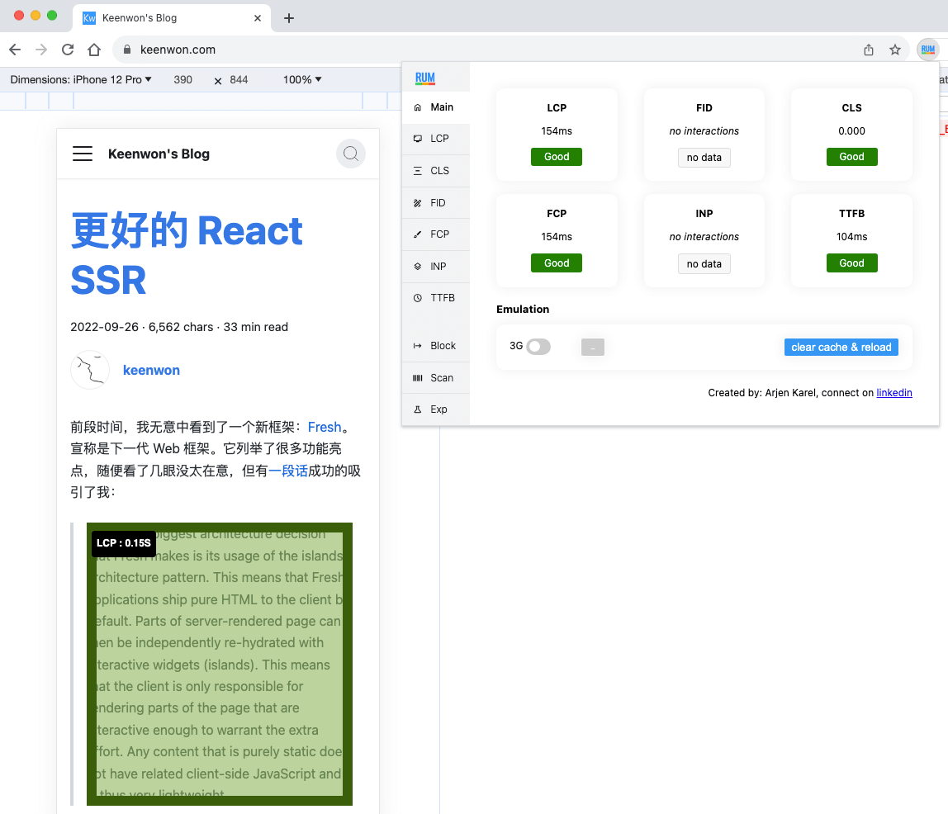Bookmark this page with the star icon

coord(895,50)
